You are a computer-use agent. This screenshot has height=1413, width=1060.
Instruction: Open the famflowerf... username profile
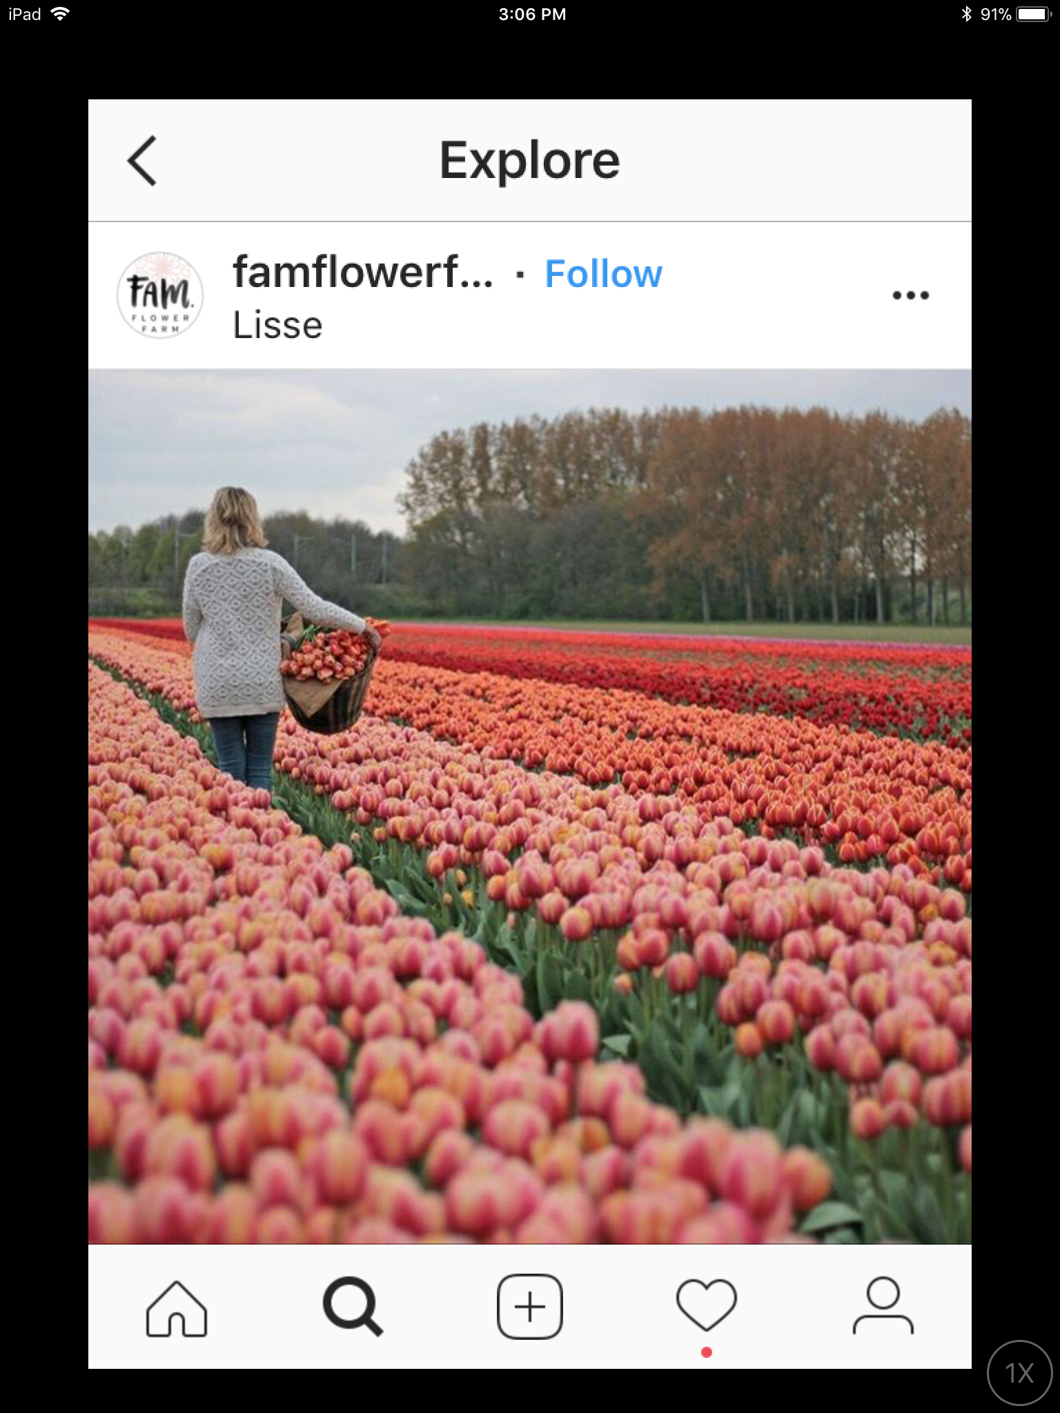(363, 272)
